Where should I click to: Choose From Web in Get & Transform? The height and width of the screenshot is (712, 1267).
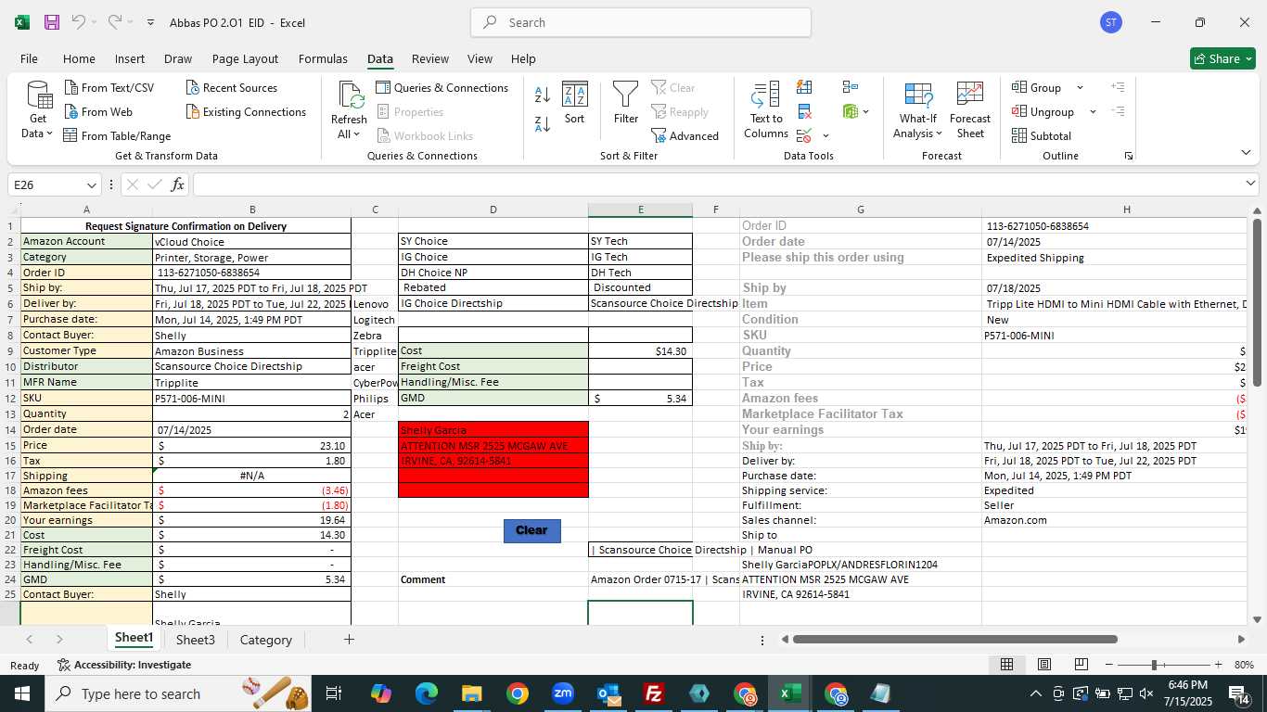click(98, 112)
